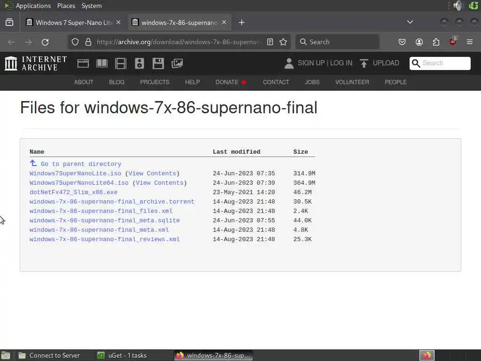Open the final_files.xml link
Viewport: 481px width, 361px height.
click(x=101, y=211)
